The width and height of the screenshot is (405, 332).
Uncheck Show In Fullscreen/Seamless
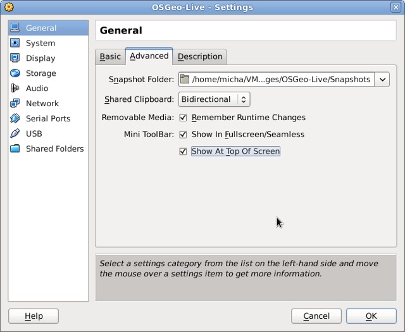183,135
